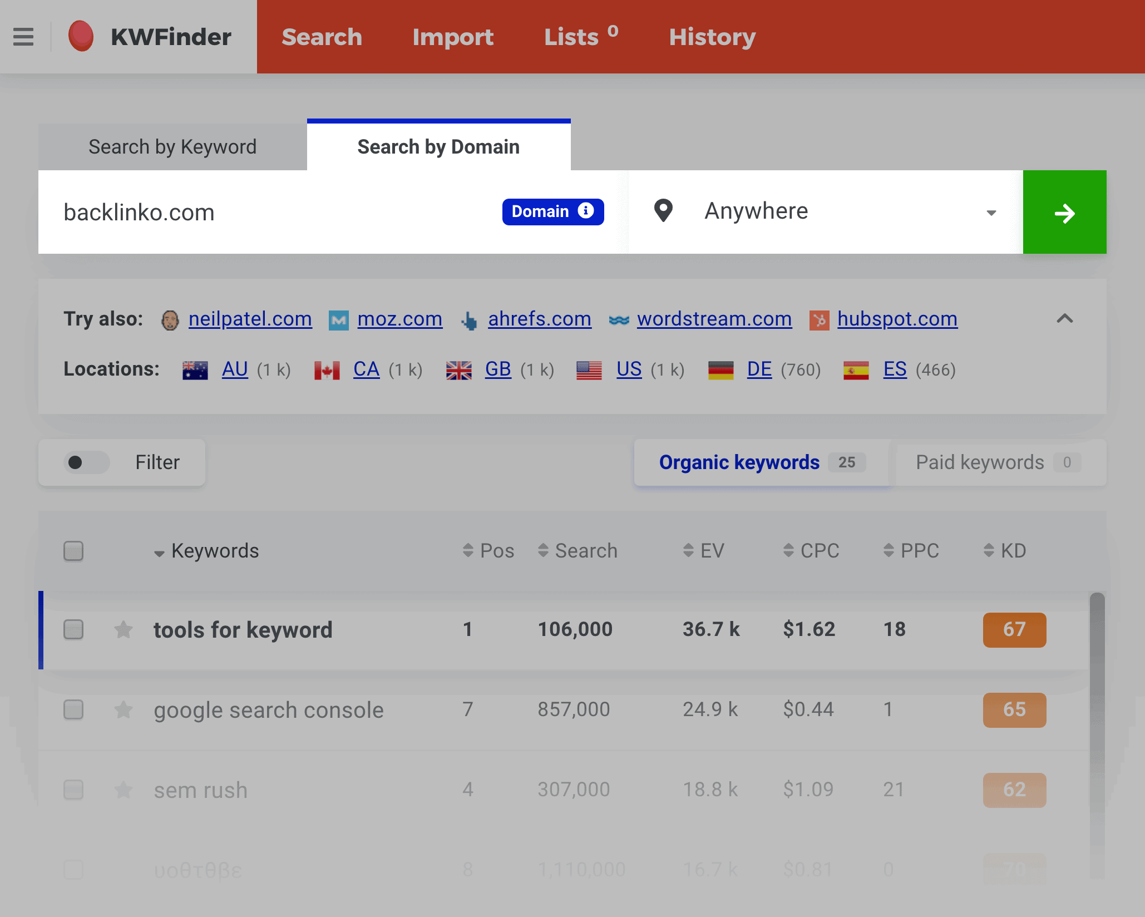This screenshot has height=917, width=1145.
Task: Click the KD 62 difficulty badge
Action: point(1014,790)
